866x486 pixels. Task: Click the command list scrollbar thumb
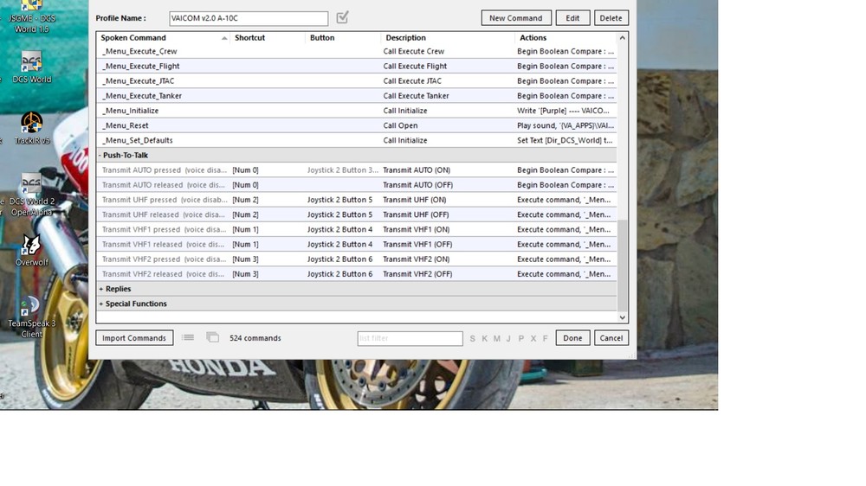[623, 265]
